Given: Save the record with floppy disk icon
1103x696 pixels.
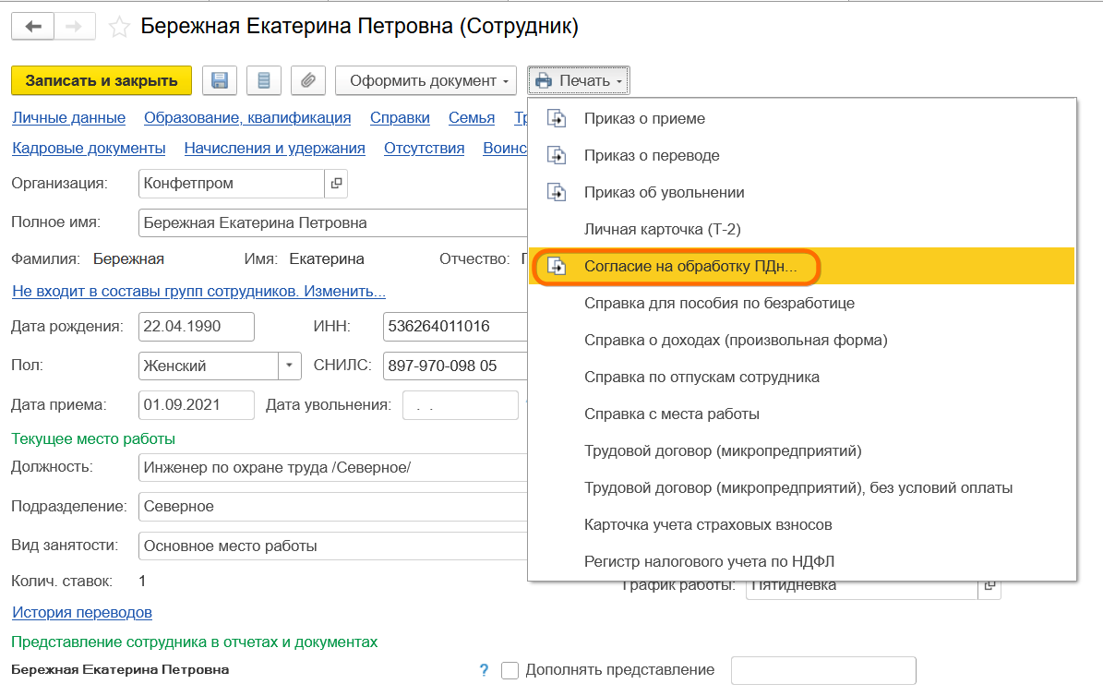Looking at the screenshot, I should click(220, 80).
